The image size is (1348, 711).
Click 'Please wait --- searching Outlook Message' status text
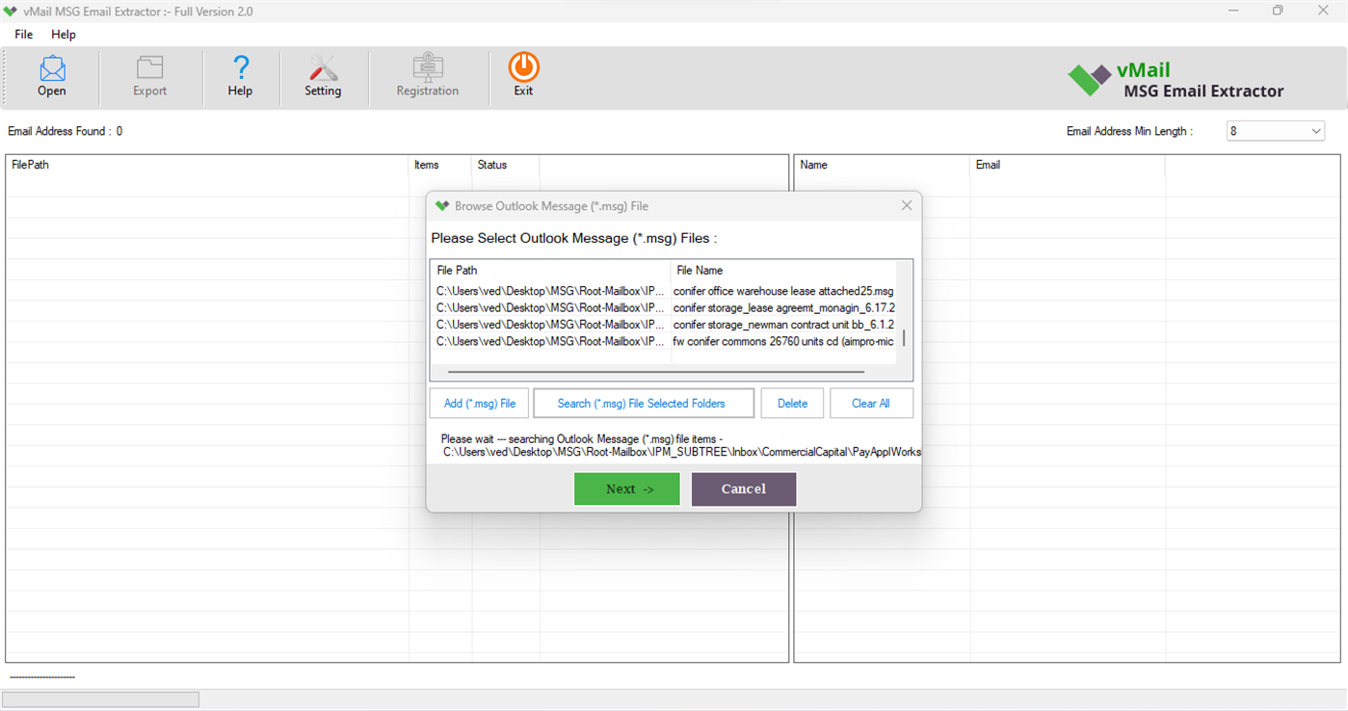click(x=582, y=439)
